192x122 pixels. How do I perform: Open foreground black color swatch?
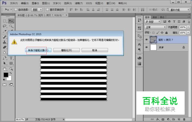(6, 75)
